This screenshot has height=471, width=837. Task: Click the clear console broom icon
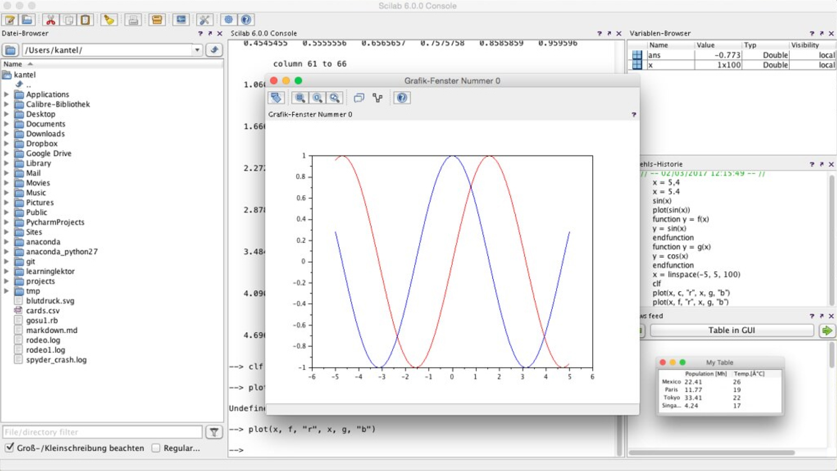coord(109,20)
